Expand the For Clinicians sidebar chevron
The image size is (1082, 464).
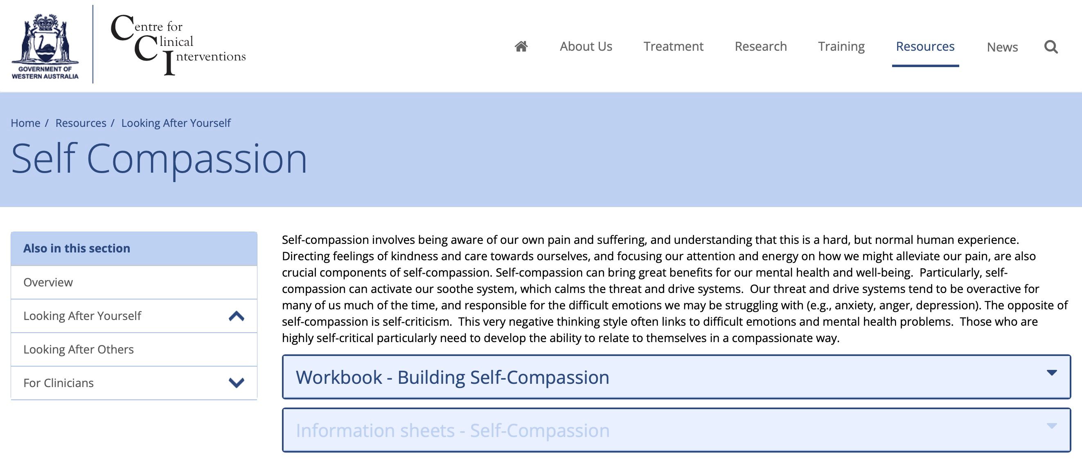pyautogui.click(x=237, y=383)
